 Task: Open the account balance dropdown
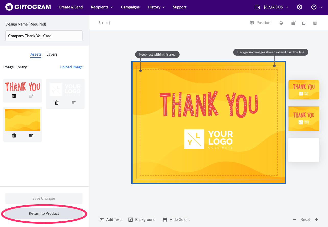[x=272, y=7]
